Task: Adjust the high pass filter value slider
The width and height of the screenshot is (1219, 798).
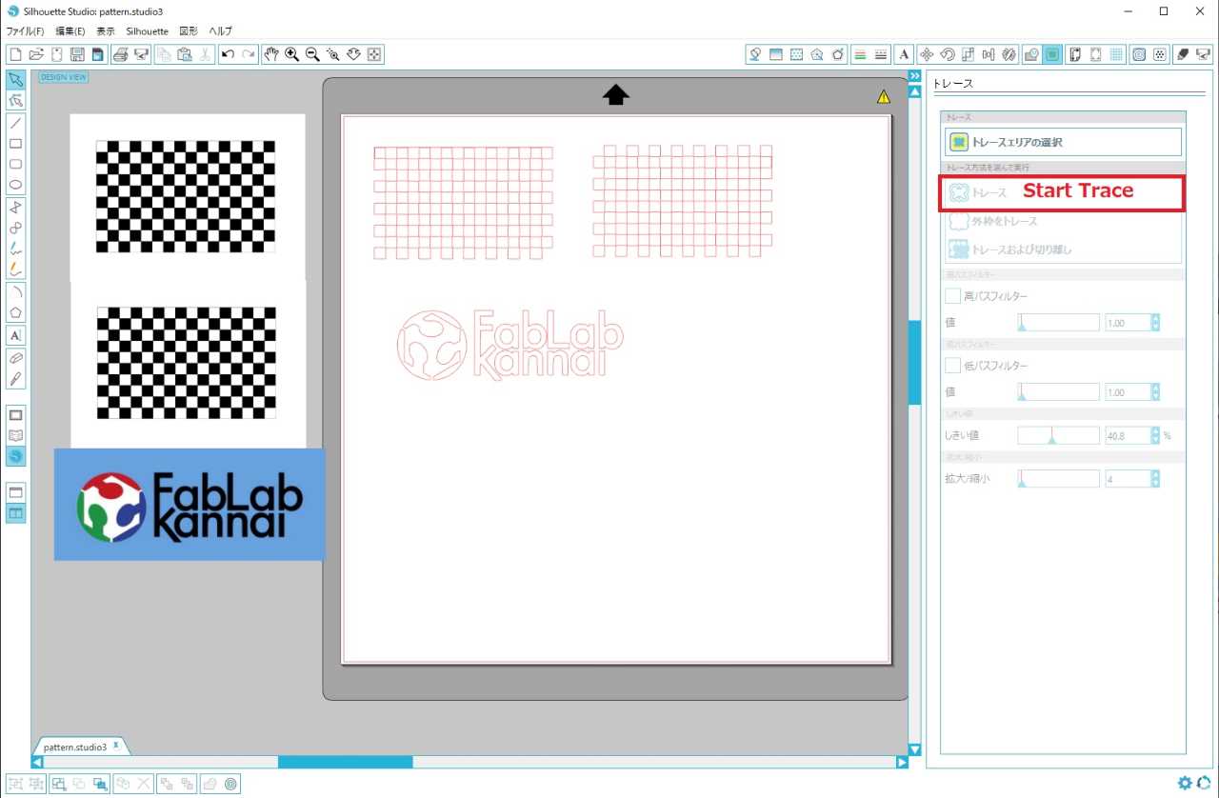Action: pos(1058,323)
